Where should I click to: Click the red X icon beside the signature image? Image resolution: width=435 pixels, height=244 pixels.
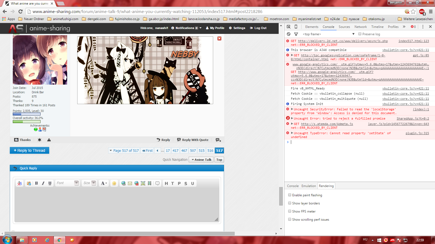pos(219,38)
